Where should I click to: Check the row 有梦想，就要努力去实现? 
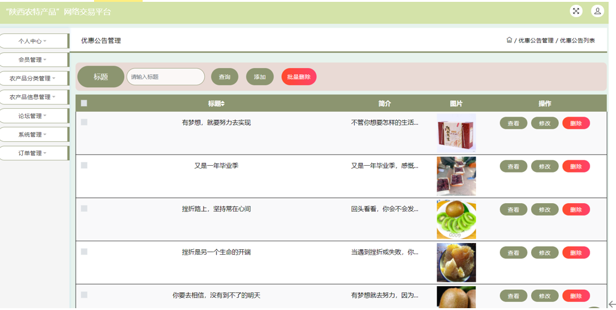(84, 122)
